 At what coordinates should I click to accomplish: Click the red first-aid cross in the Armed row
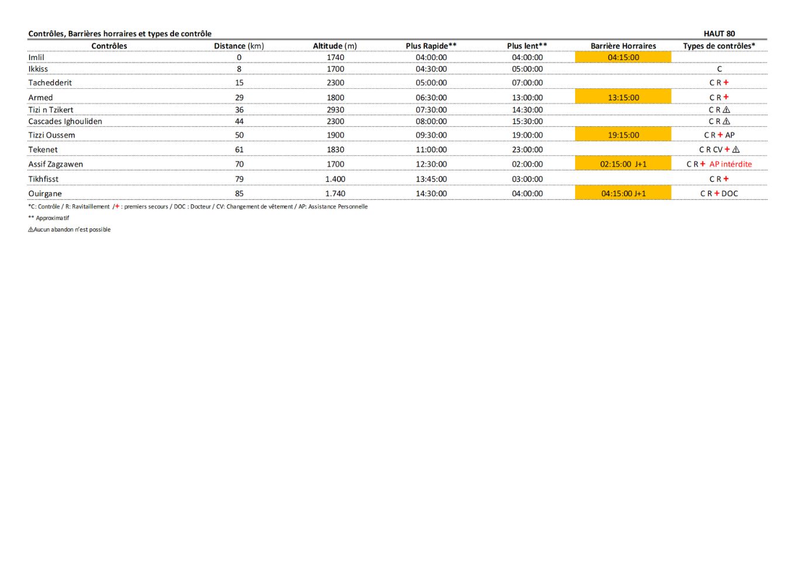pyautogui.click(x=726, y=98)
